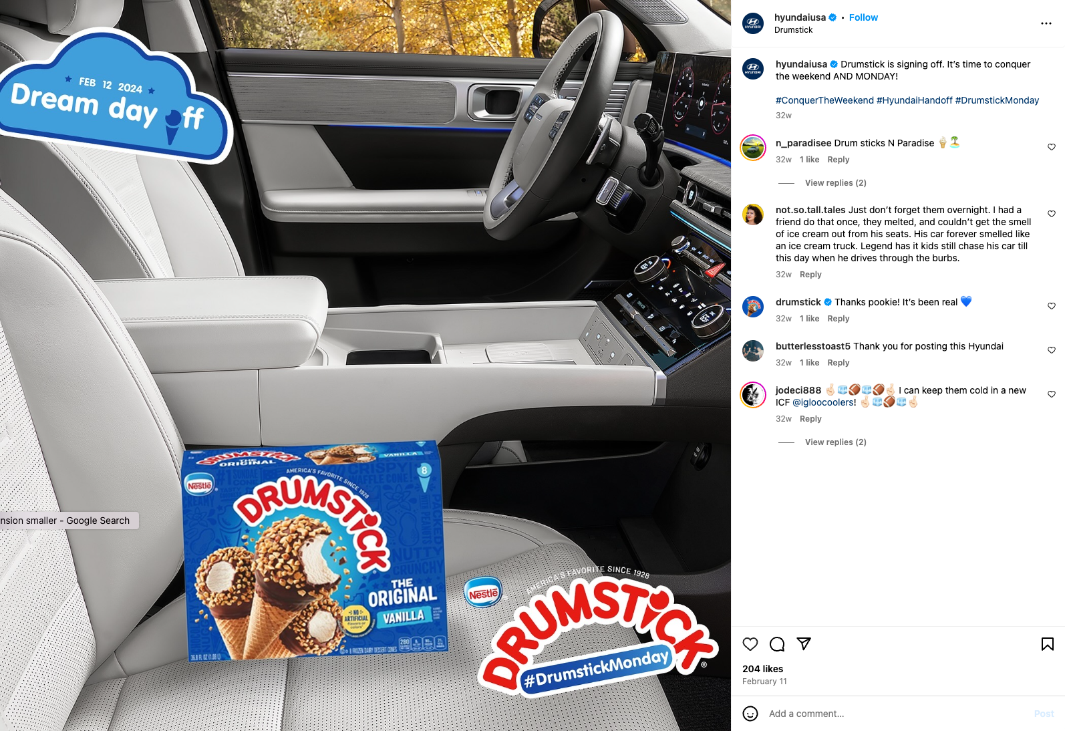Save post with bookmark icon
Viewport: 1065px width, 731px height.
(x=1048, y=644)
